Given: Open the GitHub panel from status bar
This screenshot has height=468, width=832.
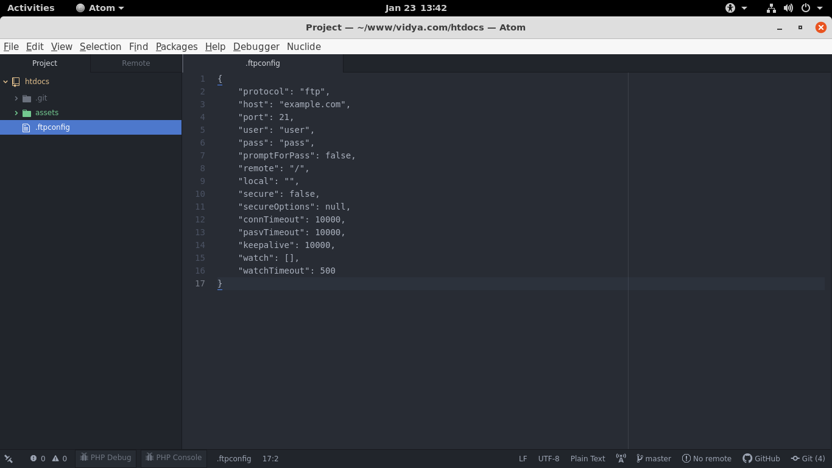Looking at the screenshot, I should (x=761, y=459).
